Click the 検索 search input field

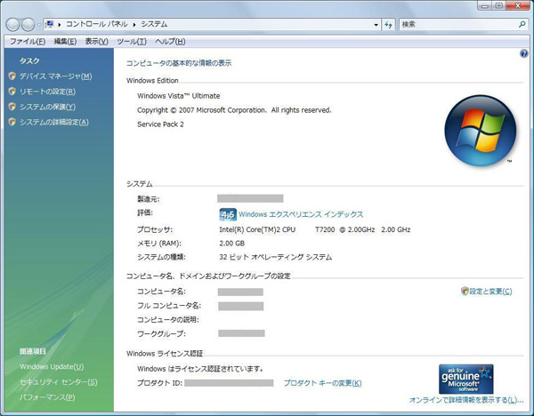tap(458, 25)
